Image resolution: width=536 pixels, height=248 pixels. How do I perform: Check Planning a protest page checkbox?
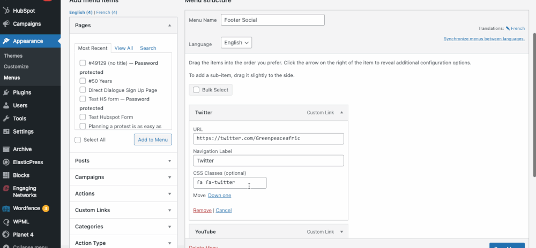(83, 126)
